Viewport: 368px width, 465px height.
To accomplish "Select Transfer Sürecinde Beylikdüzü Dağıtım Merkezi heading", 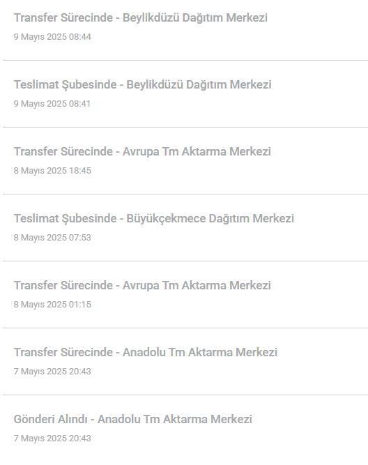I will pos(141,18).
